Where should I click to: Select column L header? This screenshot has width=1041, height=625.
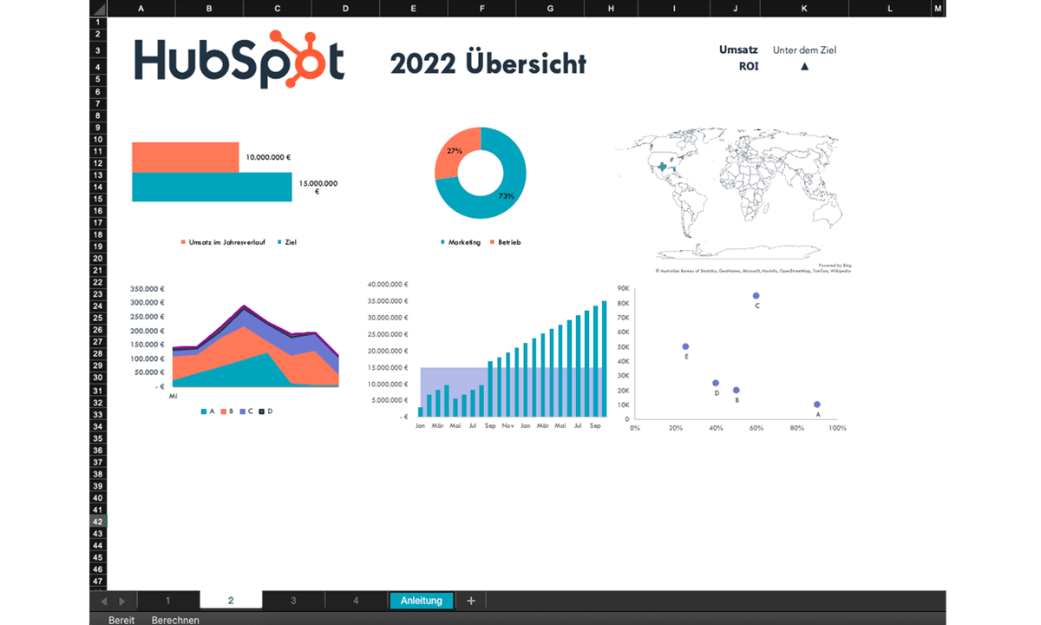tap(889, 9)
